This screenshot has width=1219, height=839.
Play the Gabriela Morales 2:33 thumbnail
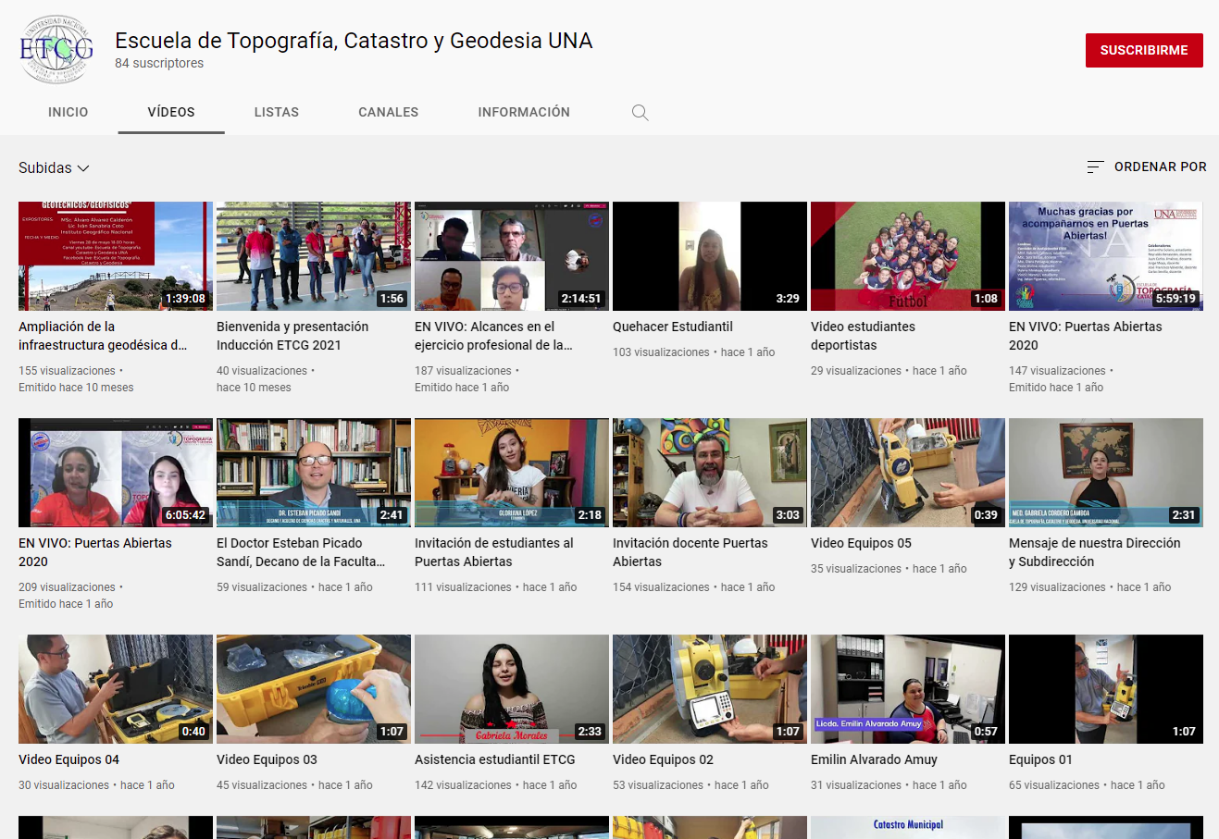[512, 689]
